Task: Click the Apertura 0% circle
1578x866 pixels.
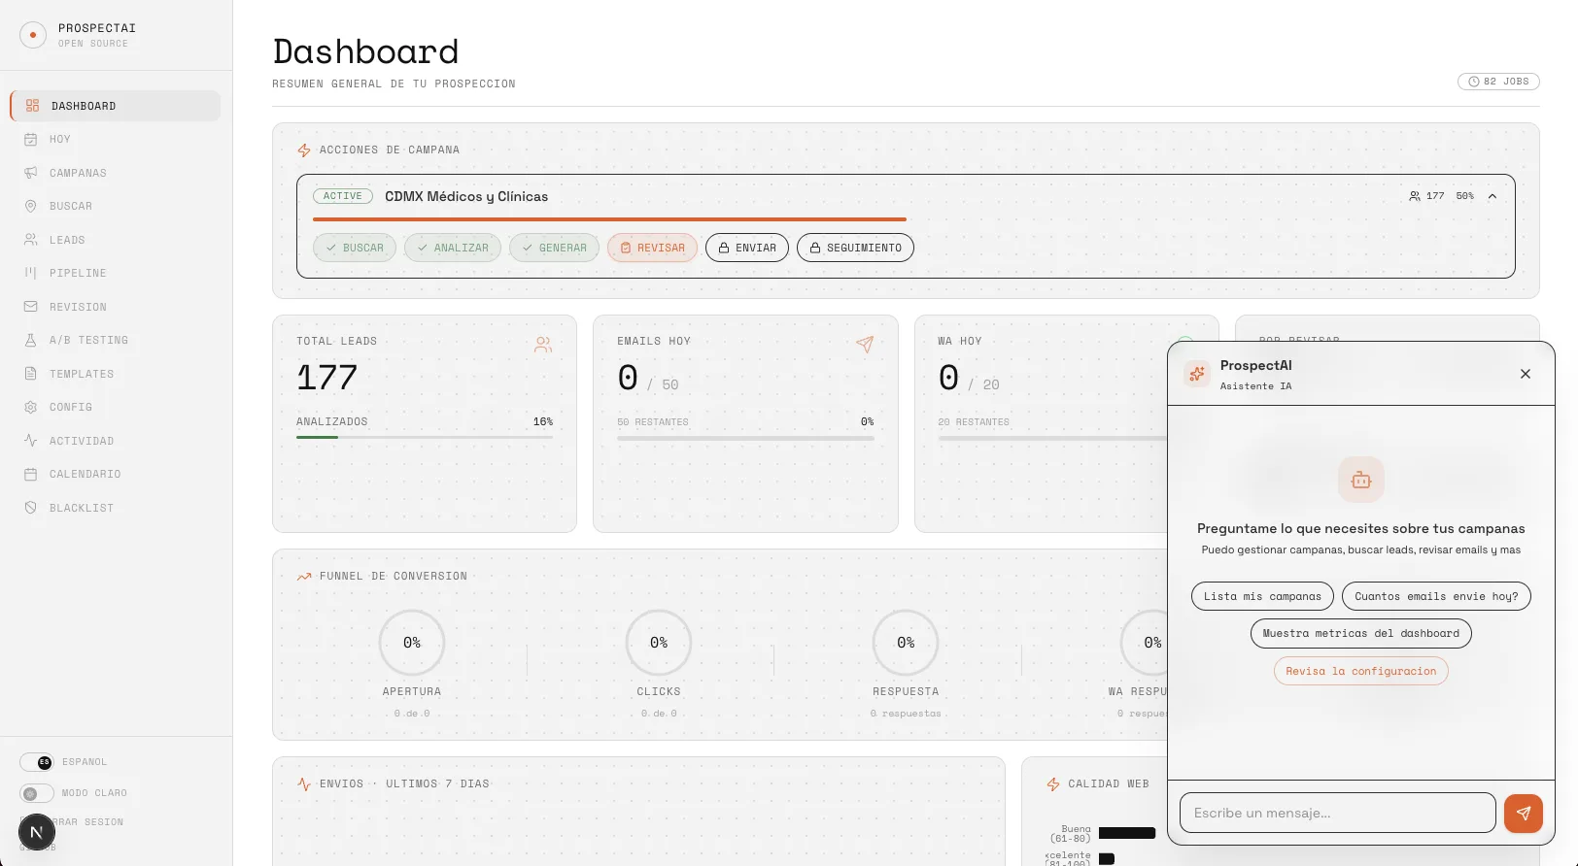Action: (412, 643)
